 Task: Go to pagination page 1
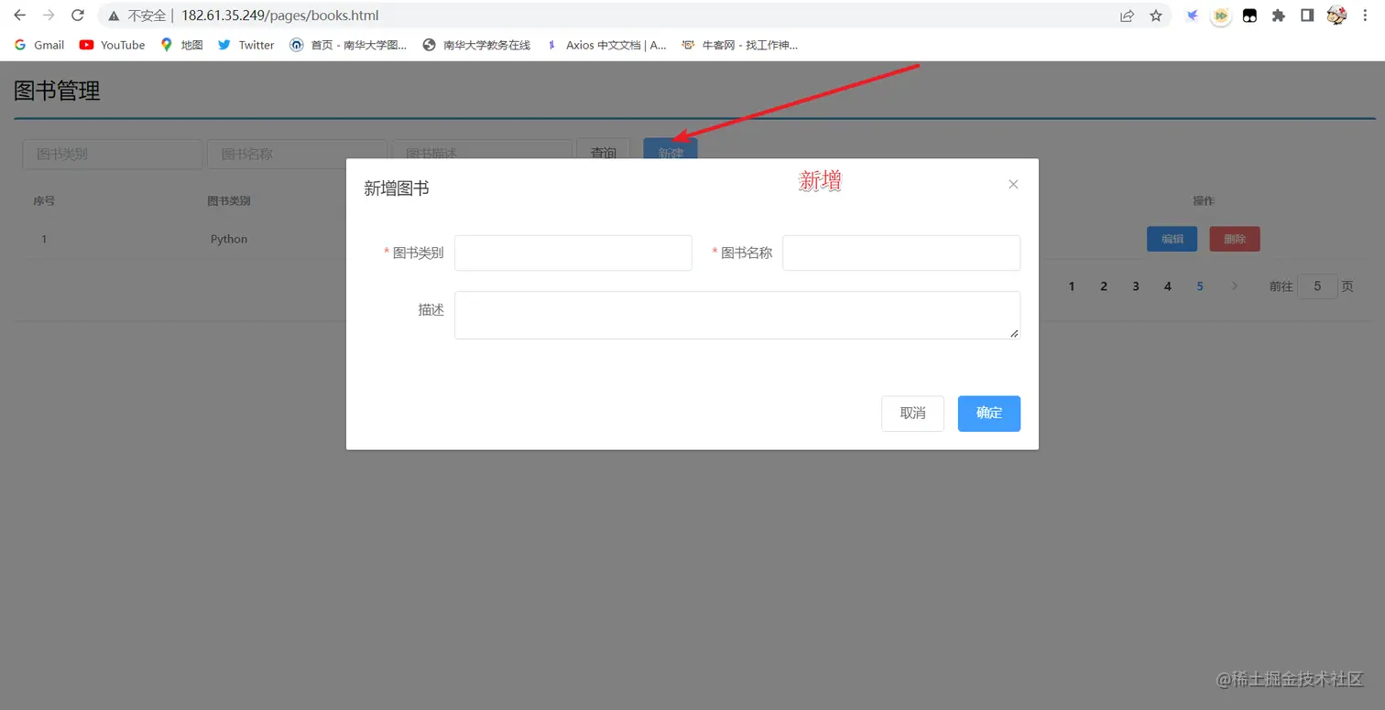click(x=1072, y=286)
